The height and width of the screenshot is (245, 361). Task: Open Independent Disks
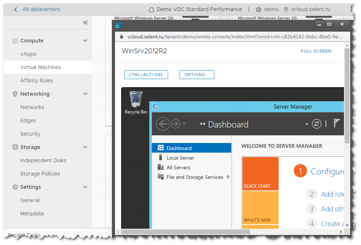point(43,160)
